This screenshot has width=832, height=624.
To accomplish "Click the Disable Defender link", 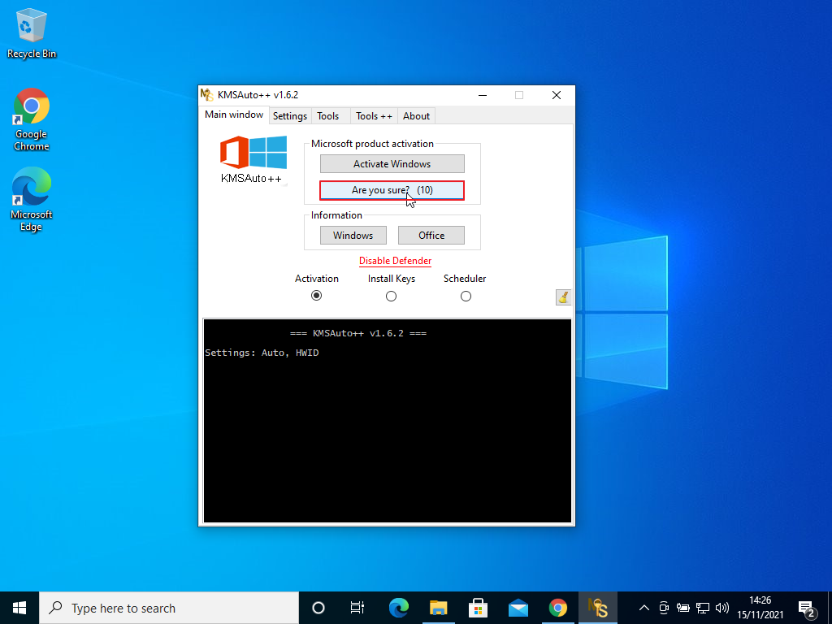I will click(x=396, y=261).
